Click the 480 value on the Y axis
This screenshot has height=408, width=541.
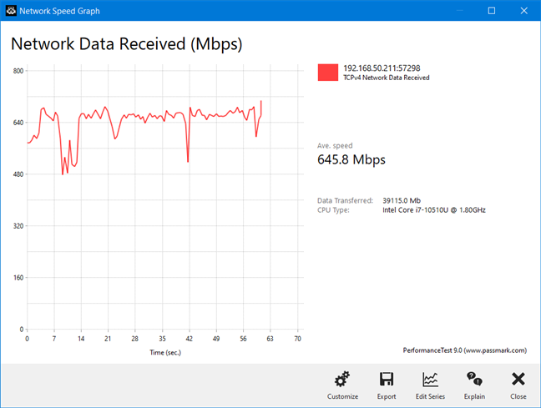pyautogui.click(x=18, y=174)
